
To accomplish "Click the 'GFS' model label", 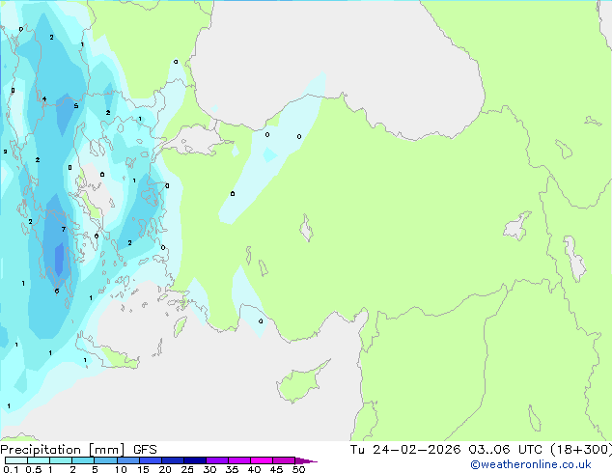I will pyautogui.click(x=145, y=450).
